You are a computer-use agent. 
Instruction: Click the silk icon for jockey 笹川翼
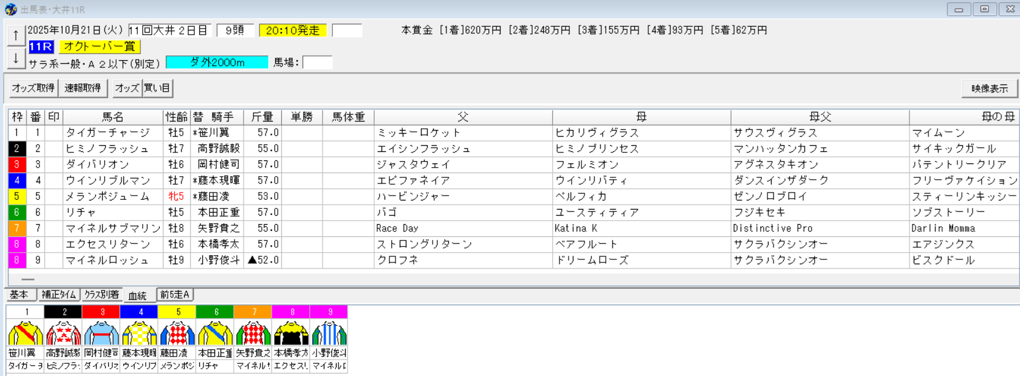(26, 333)
